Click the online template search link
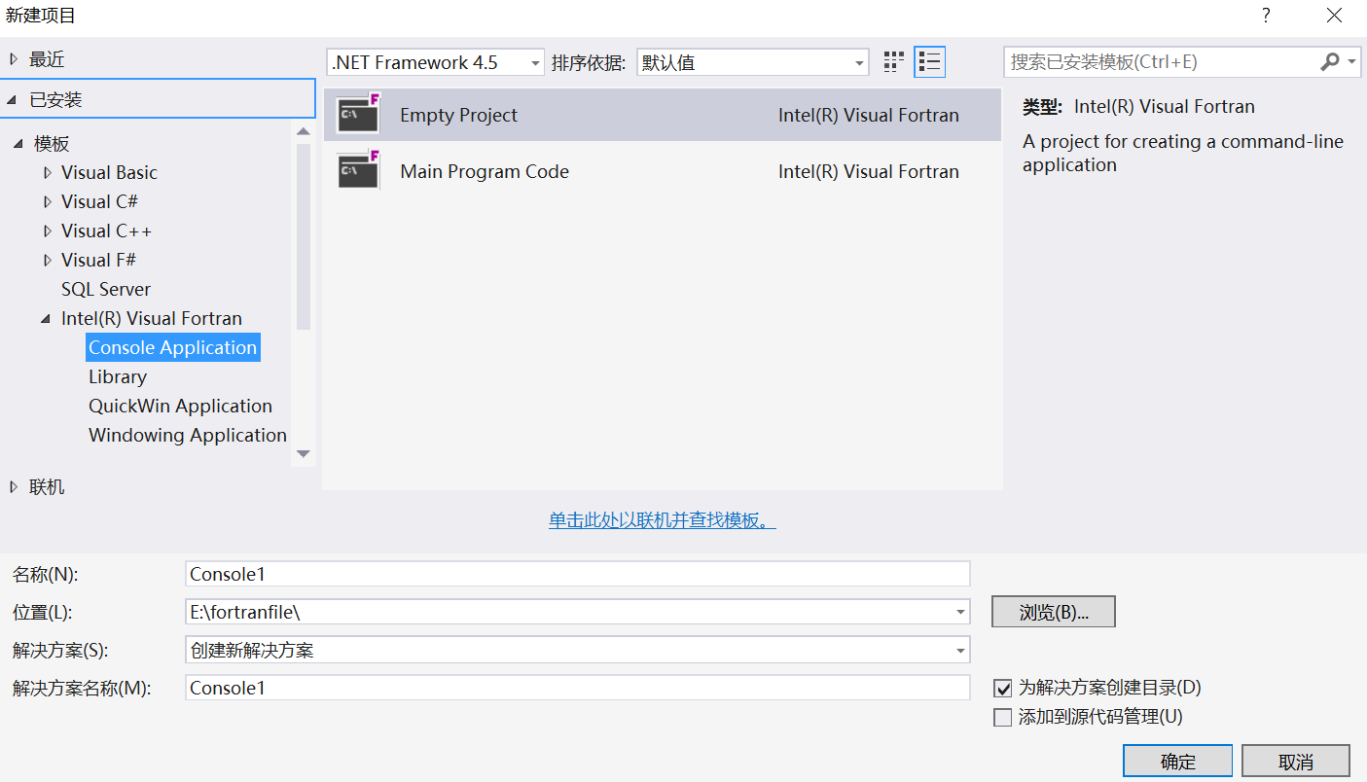The image size is (1367, 782). (663, 521)
